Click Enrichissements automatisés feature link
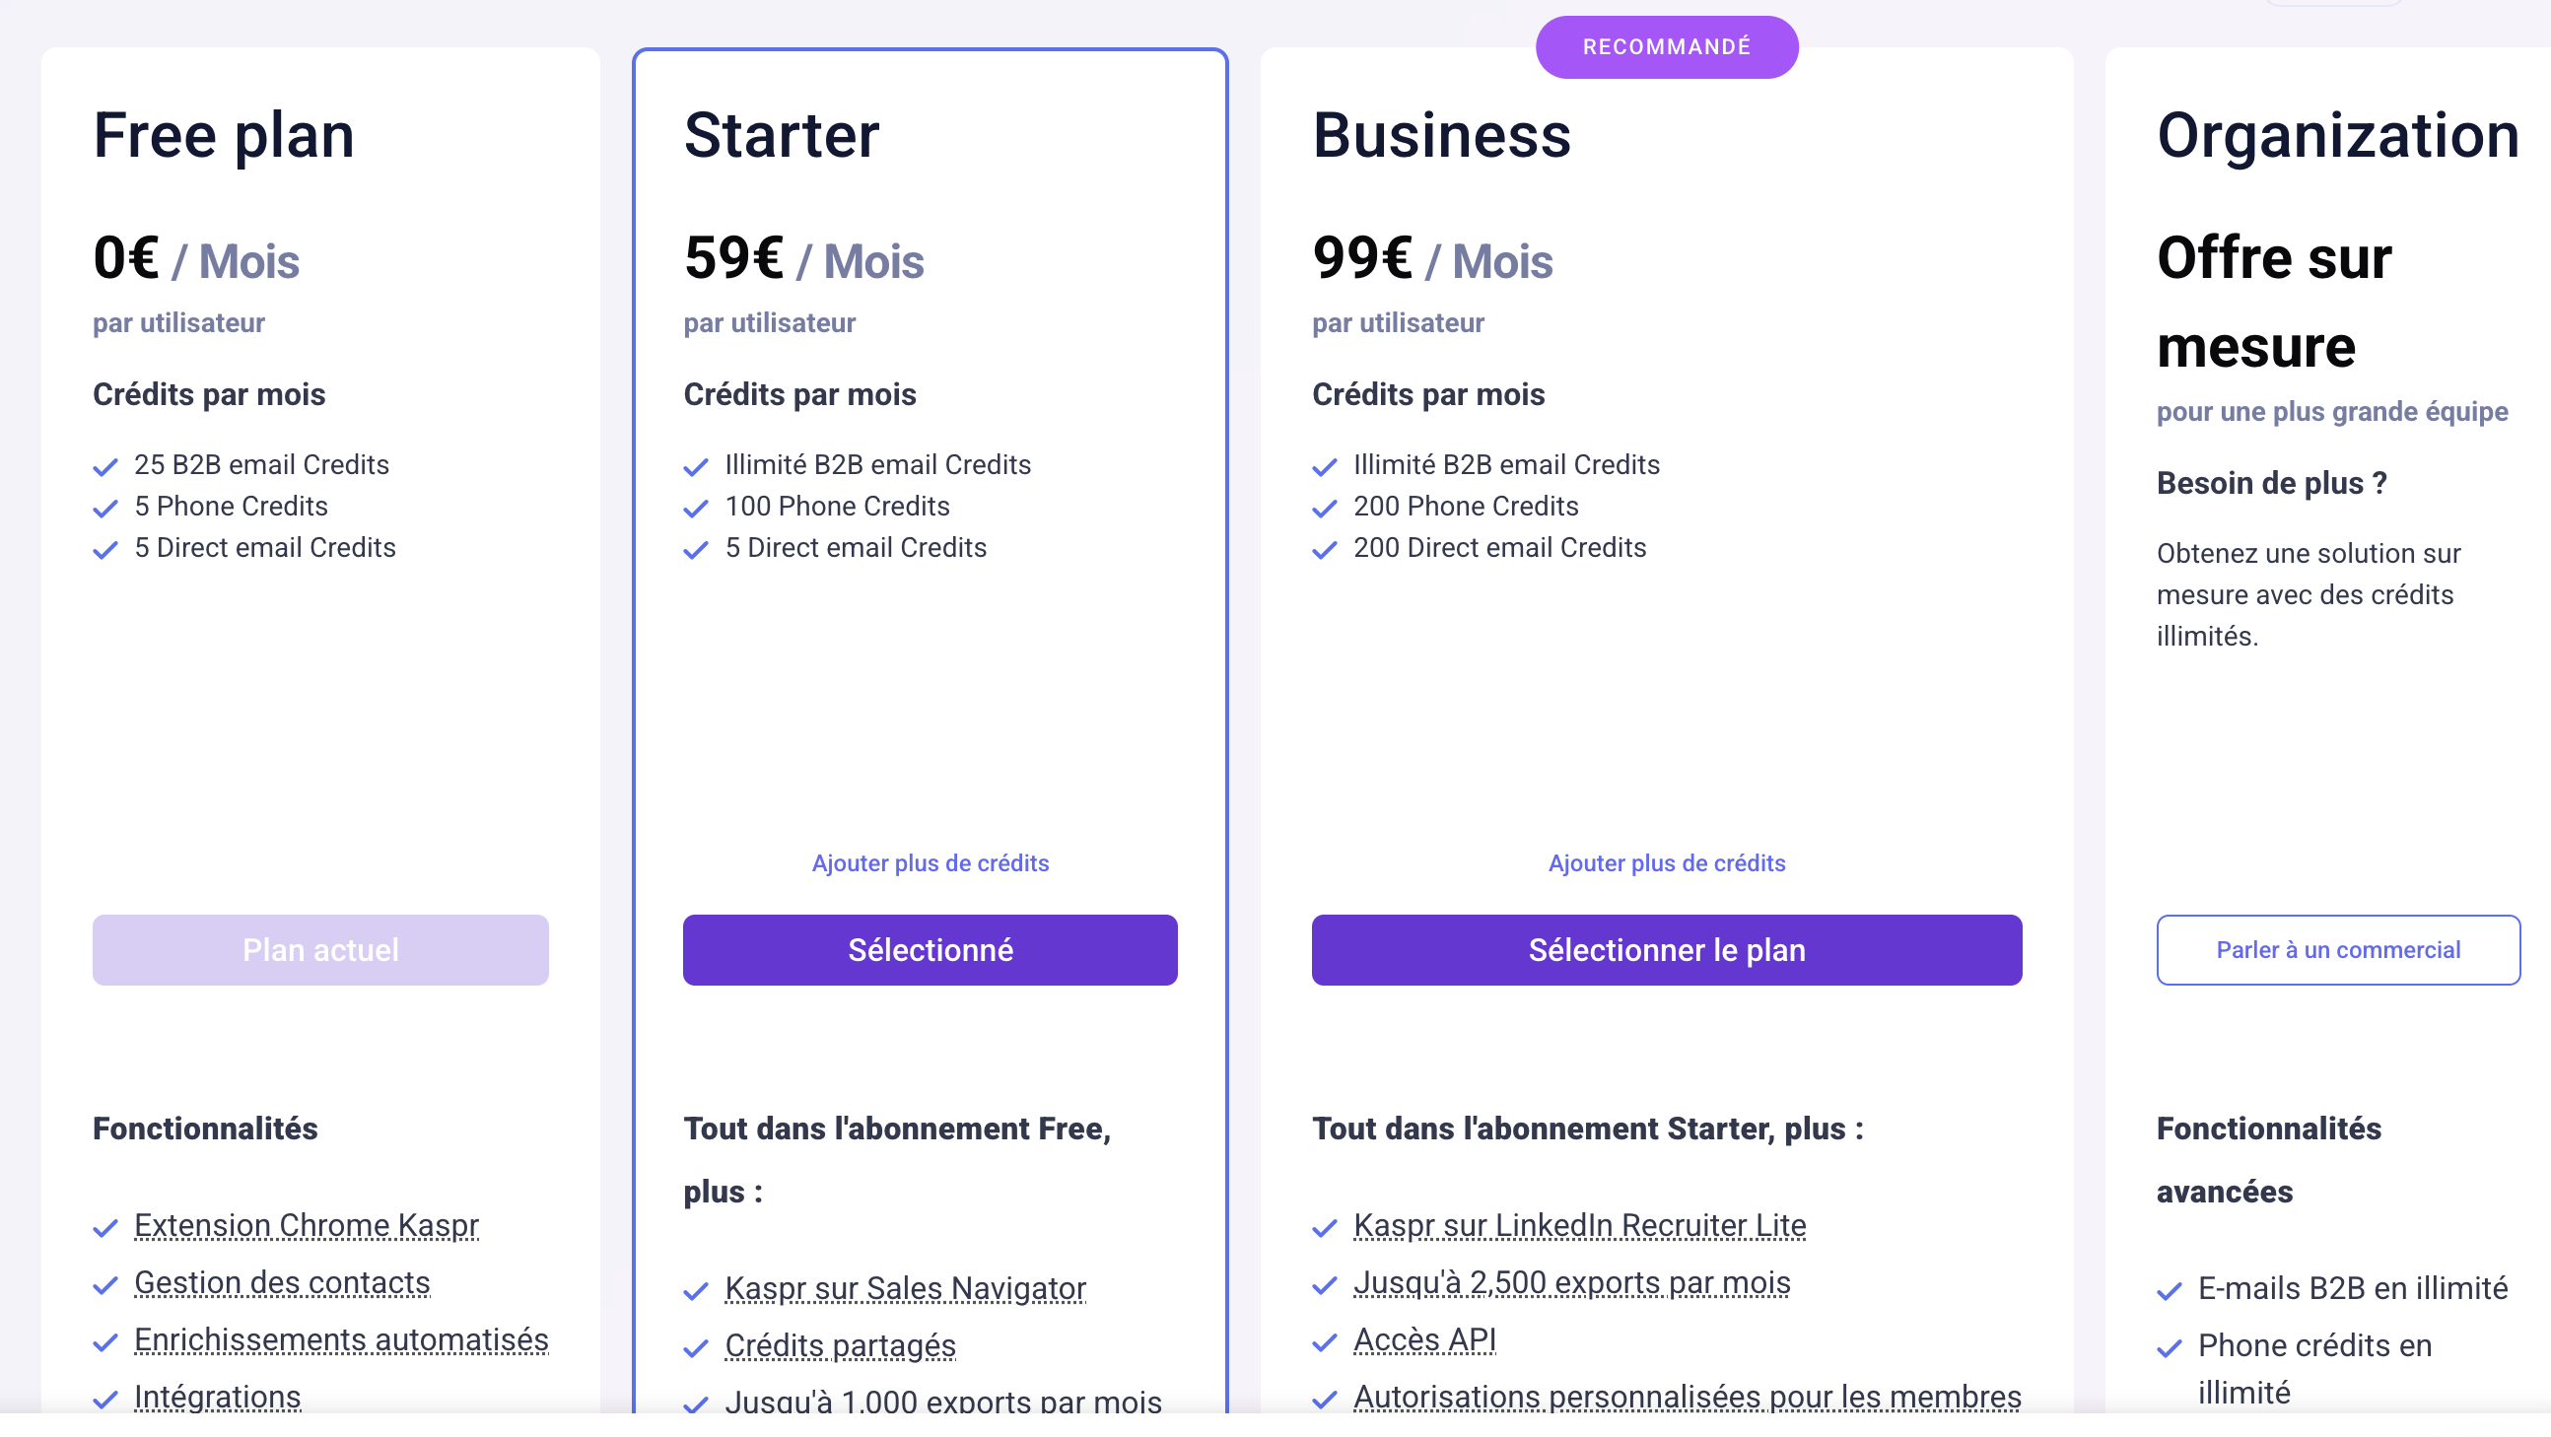 point(342,1341)
